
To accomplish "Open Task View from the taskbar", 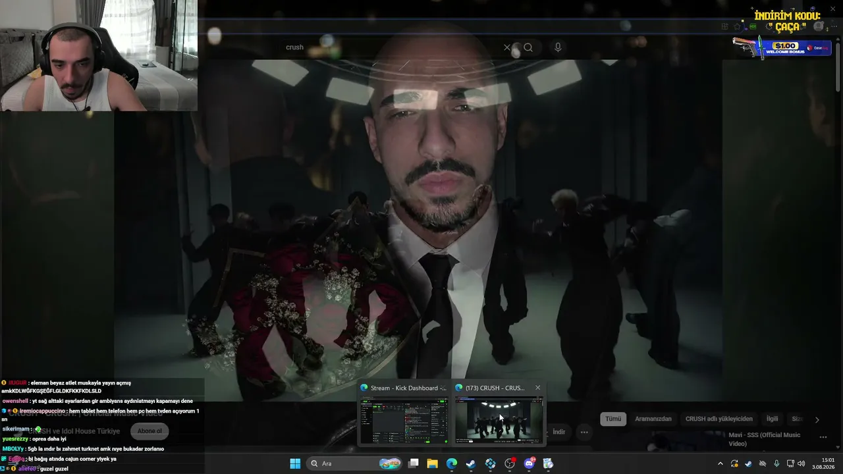I will pyautogui.click(x=414, y=463).
